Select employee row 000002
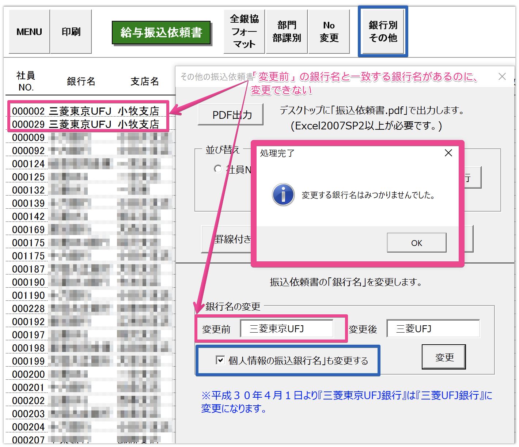 pyautogui.click(x=86, y=111)
